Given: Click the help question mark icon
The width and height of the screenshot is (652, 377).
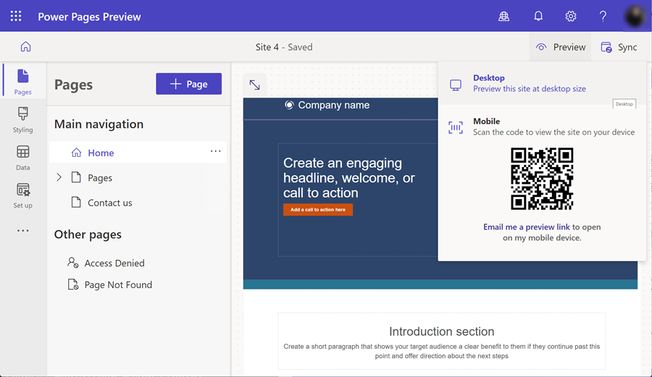Looking at the screenshot, I should [x=603, y=16].
